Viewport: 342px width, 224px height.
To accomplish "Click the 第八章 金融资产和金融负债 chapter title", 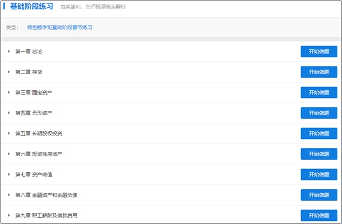I will pos(46,195).
